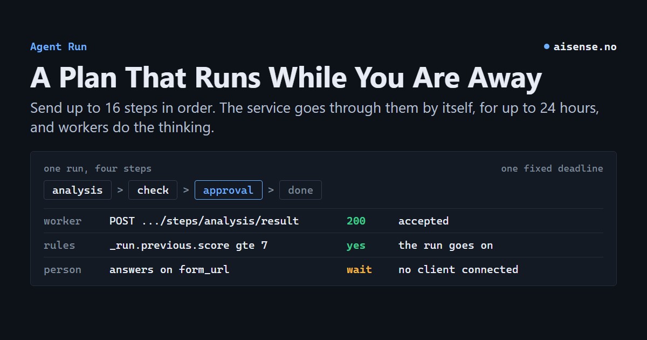The width and height of the screenshot is (647, 340).
Task: Click the blue dot beside aisense.no
Action: coord(547,47)
